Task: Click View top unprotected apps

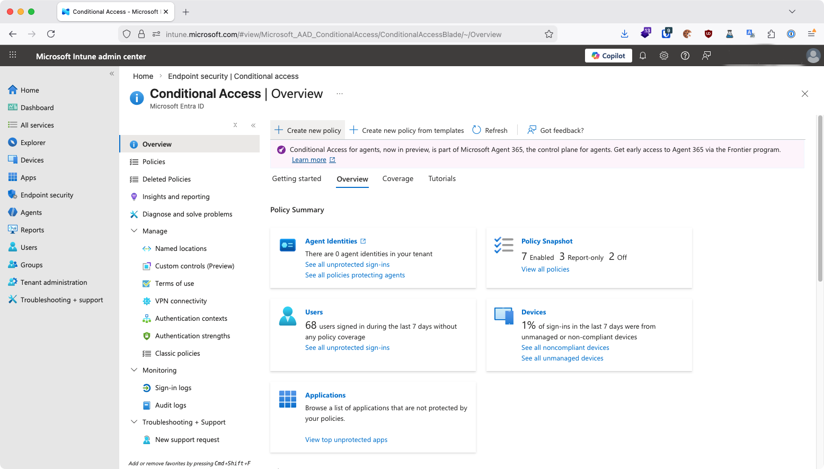Action: click(346, 440)
